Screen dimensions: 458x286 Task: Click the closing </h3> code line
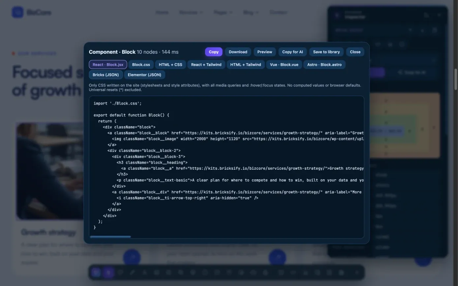click(122, 174)
